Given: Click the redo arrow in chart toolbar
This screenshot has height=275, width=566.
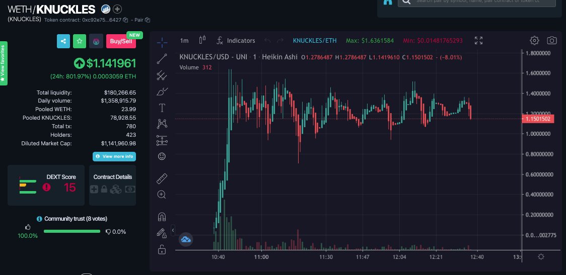Looking at the screenshot, I should [x=280, y=40].
